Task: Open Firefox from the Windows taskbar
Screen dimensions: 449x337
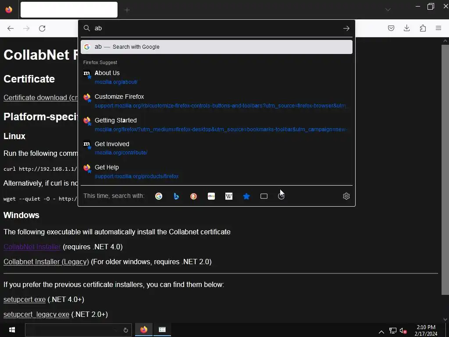Action: click(144, 330)
